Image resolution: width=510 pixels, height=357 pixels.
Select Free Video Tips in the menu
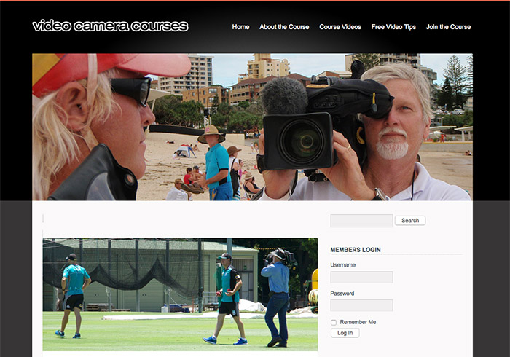(x=393, y=27)
